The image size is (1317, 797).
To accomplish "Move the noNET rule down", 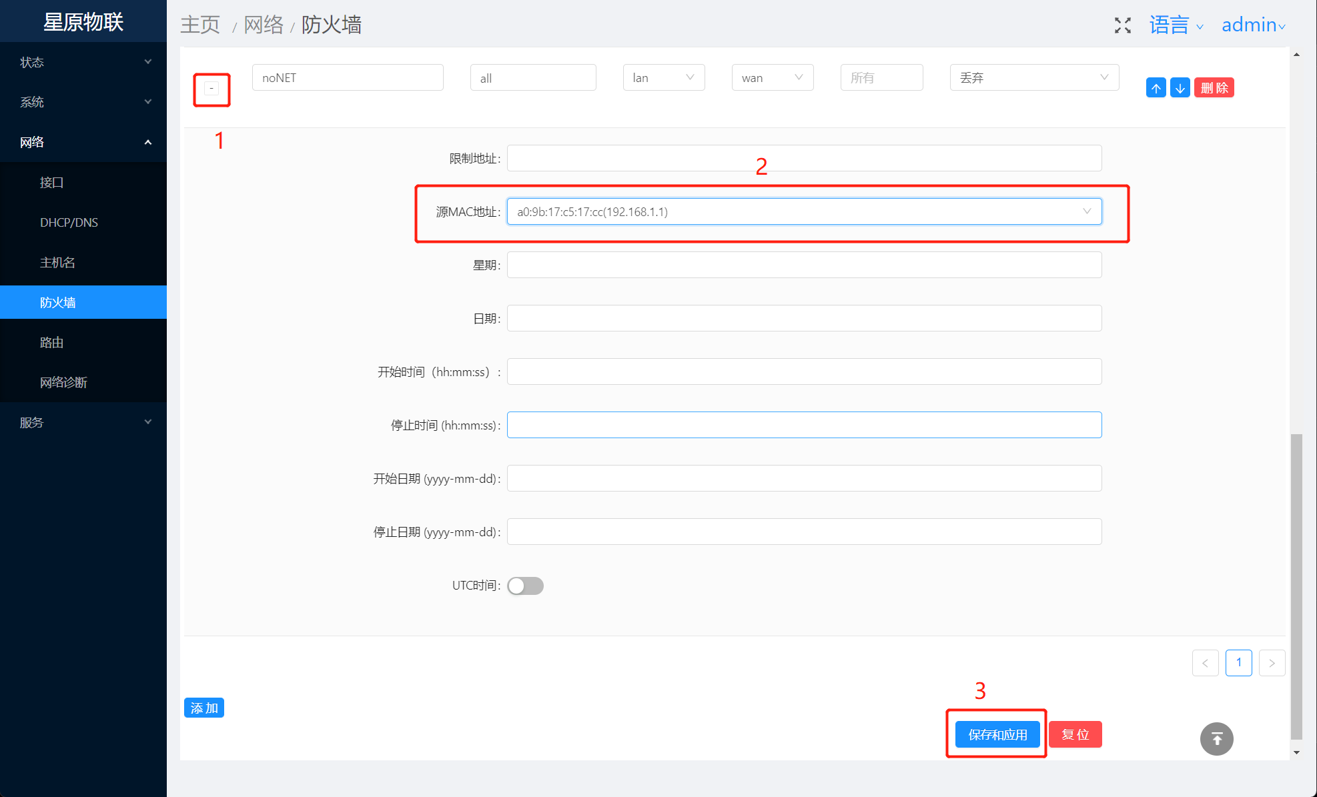I will pos(1180,88).
